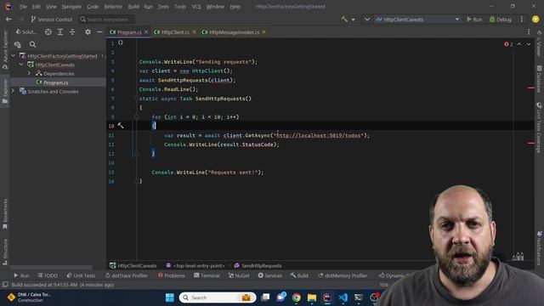Click the Debug button
544x306 pixels.
click(x=501, y=20)
